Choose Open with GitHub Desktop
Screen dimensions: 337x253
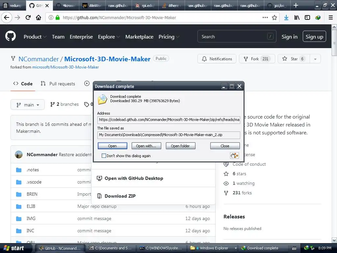pos(130,178)
